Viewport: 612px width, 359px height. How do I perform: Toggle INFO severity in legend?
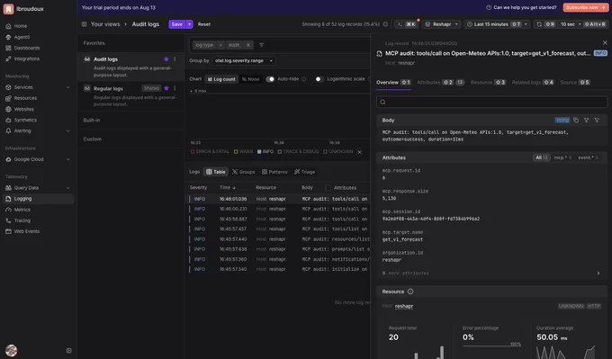click(265, 152)
